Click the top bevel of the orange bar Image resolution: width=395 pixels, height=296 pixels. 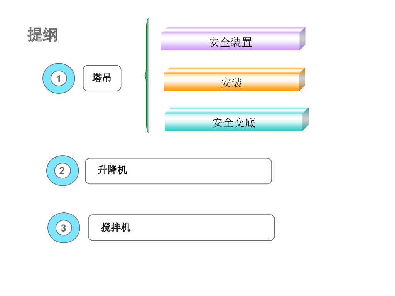pos(234,70)
